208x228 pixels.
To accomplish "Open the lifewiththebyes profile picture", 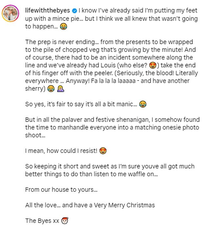I will pos(10,13).
